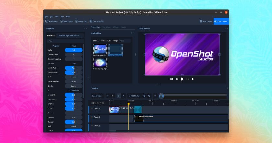This screenshot has height=143, width=272.
Task: Toggle the razor cut tool
Action: tap(123, 96)
